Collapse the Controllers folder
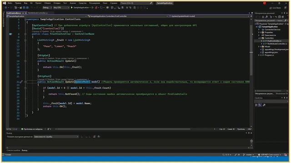Screen dimensions: 291x163 [259, 38]
